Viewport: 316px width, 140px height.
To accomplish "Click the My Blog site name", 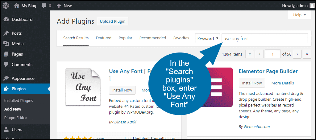I will (29, 6).
